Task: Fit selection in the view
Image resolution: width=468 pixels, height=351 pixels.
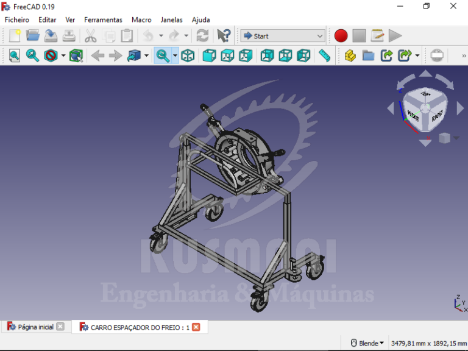Action: [32, 55]
